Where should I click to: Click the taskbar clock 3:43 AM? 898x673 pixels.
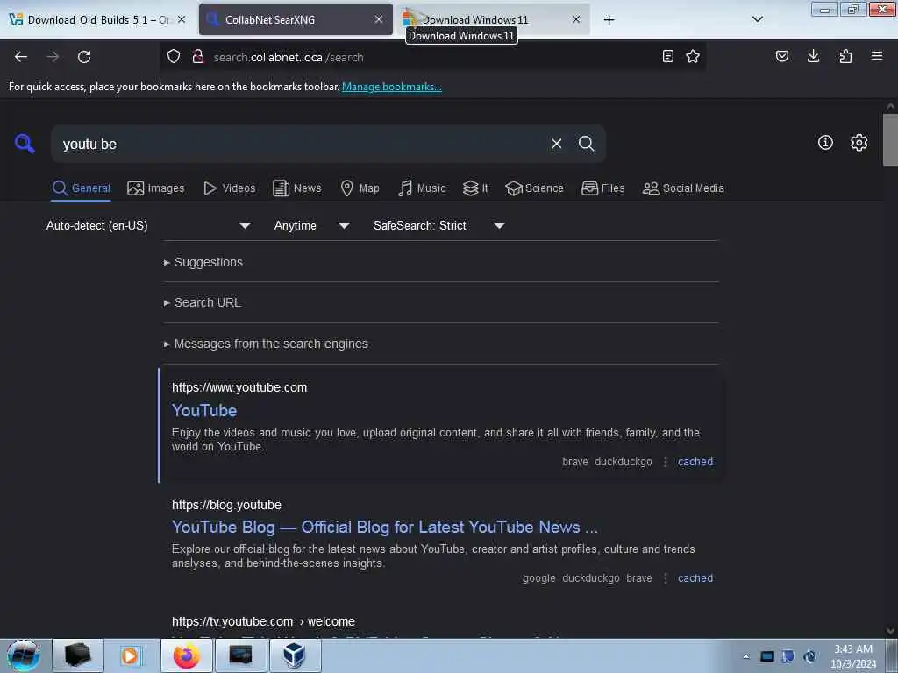(853, 656)
